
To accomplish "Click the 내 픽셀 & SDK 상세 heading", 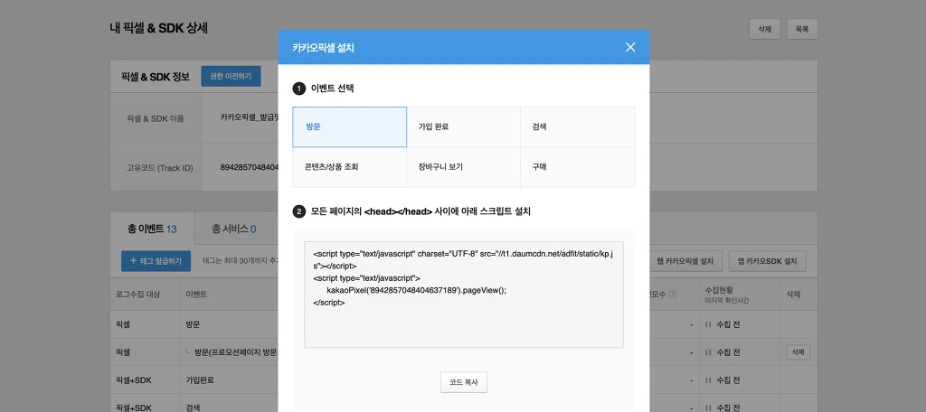I will [159, 28].
